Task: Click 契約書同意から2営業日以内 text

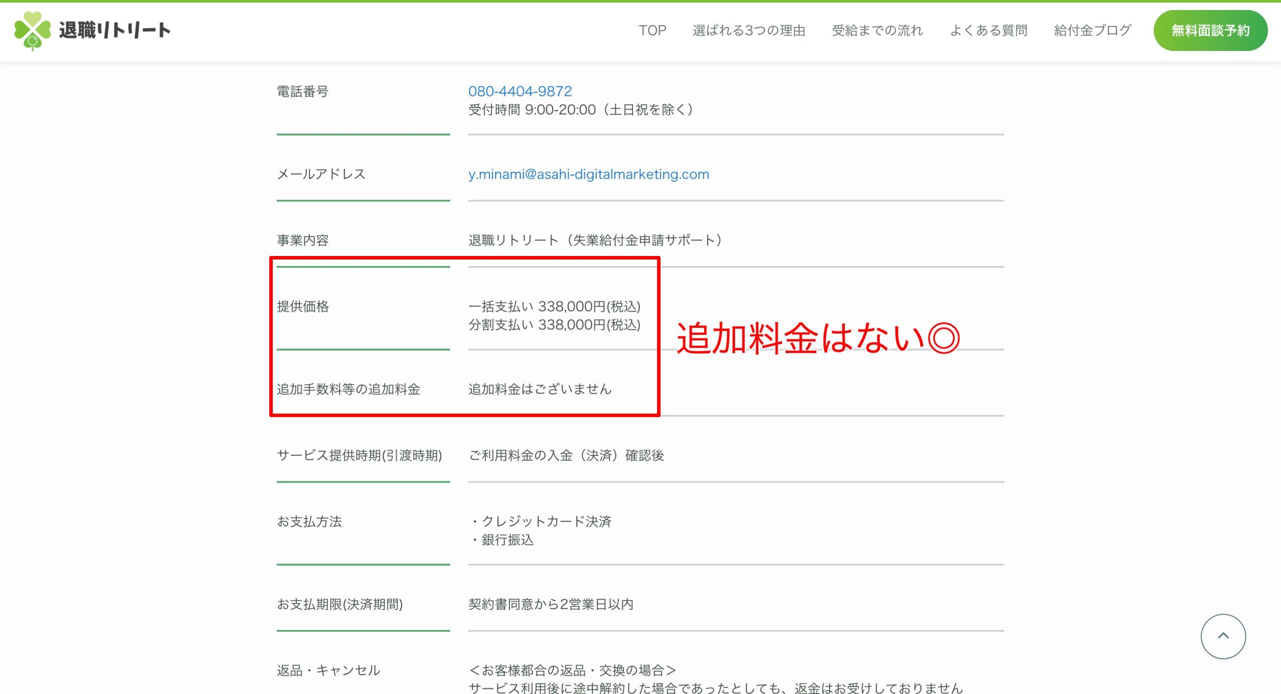Action: (551, 604)
